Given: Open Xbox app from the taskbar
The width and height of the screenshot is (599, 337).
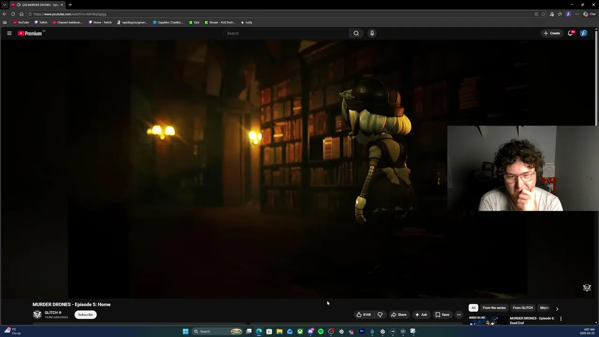Looking at the screenshot, I should (300, 331).
